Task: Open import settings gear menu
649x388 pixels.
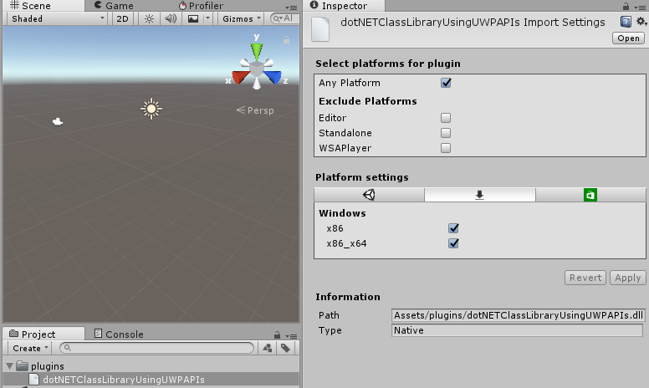Action: tap(641, 21)
